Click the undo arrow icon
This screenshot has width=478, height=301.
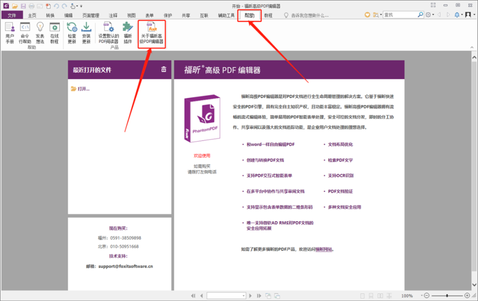(56, 6)
